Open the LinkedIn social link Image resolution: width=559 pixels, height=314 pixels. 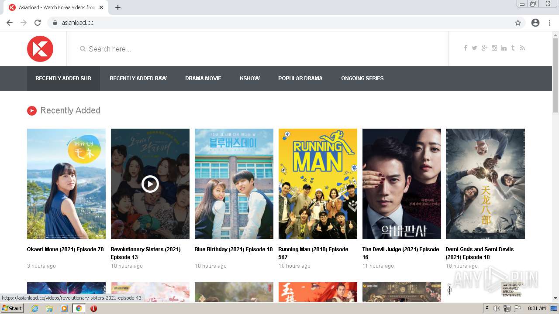coord(504,48)
